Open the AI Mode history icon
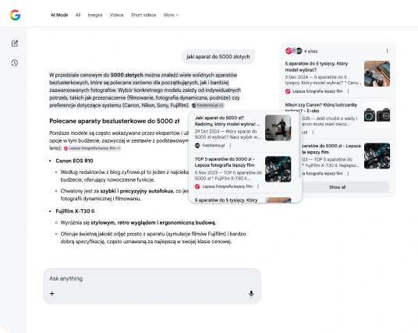This screenshot has height=333, width=418. 15,63
